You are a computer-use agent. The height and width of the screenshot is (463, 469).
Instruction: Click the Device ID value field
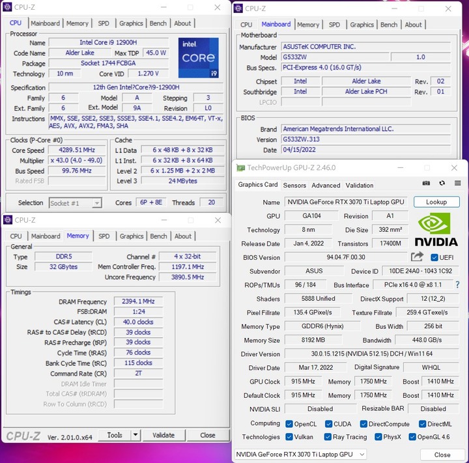pyautogui.click(x=420, y=271)
